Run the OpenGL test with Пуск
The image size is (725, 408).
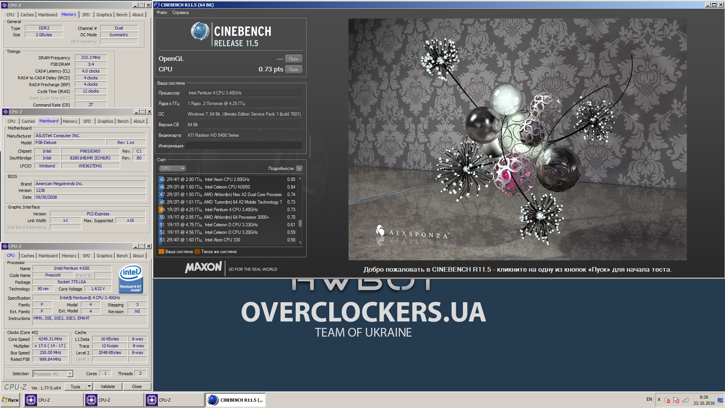click(x=293, y=59)
